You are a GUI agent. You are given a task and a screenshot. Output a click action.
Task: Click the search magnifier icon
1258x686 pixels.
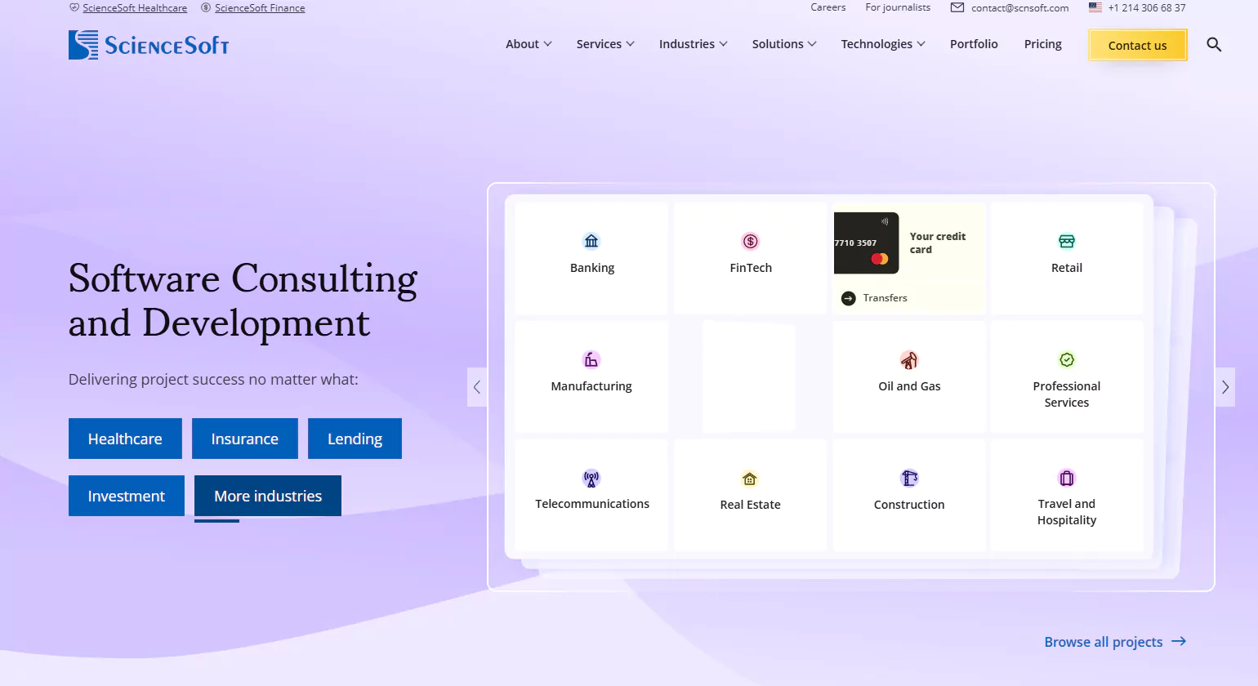(1214, 45)
